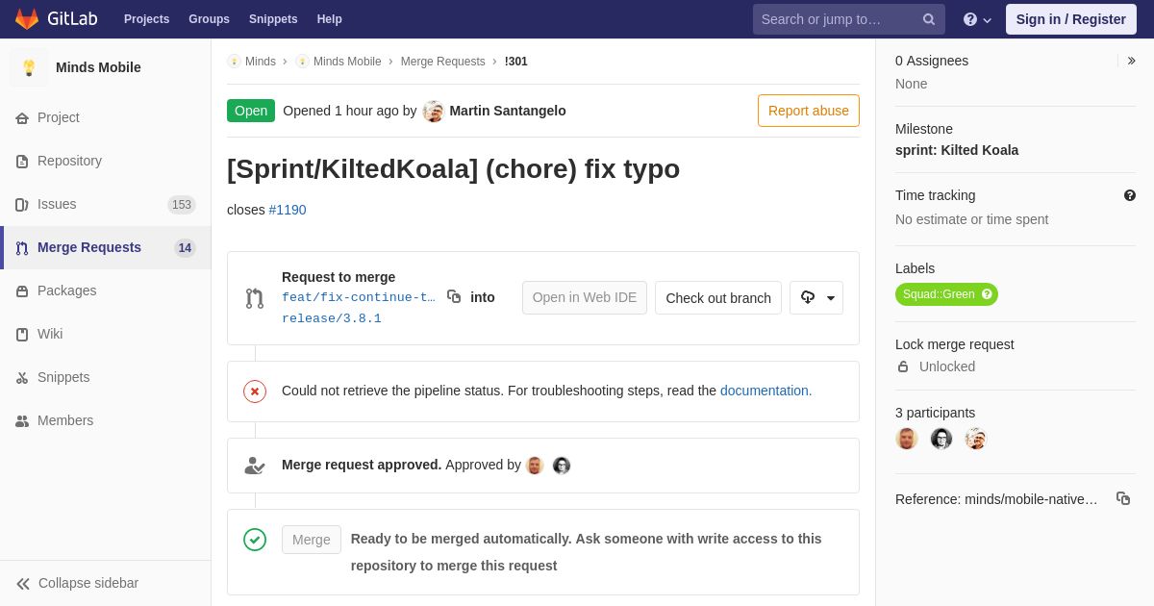
Task: Click the Squad::Green label help icon
Action: click(x=988, y=294)
